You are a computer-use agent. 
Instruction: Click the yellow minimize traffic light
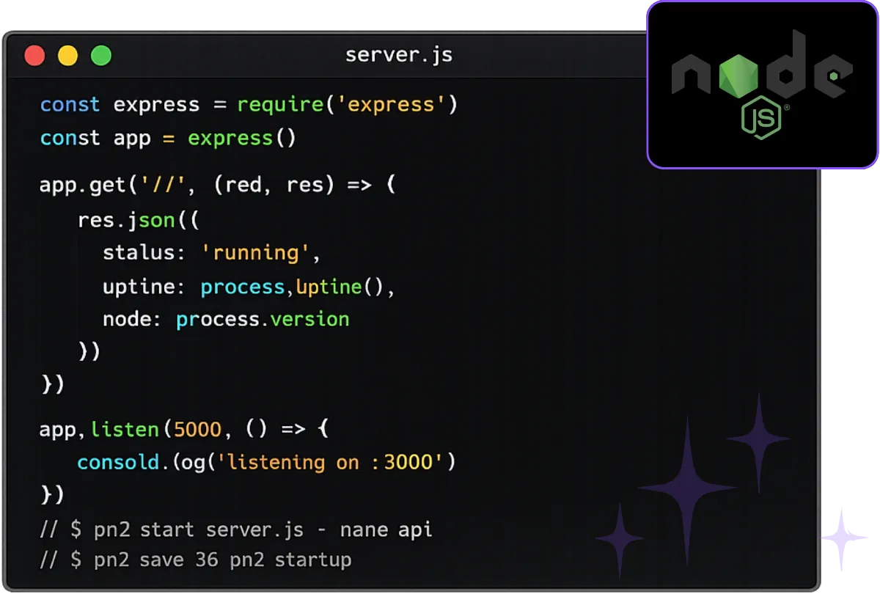tap(68, 54)
